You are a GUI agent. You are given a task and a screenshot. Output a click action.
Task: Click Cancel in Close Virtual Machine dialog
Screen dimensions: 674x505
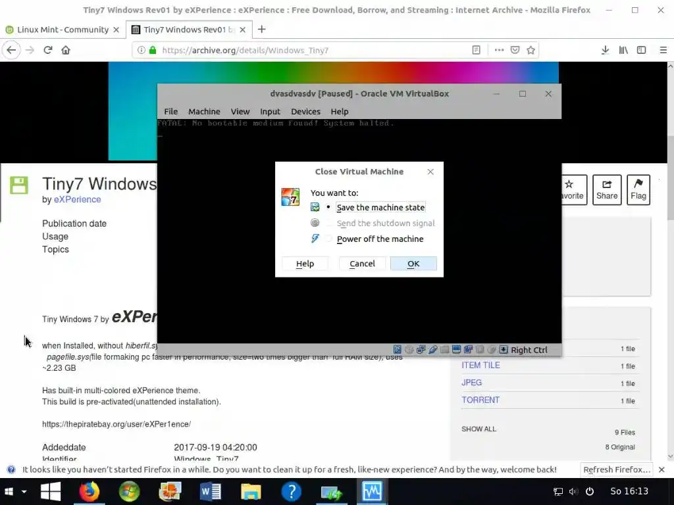362,264
